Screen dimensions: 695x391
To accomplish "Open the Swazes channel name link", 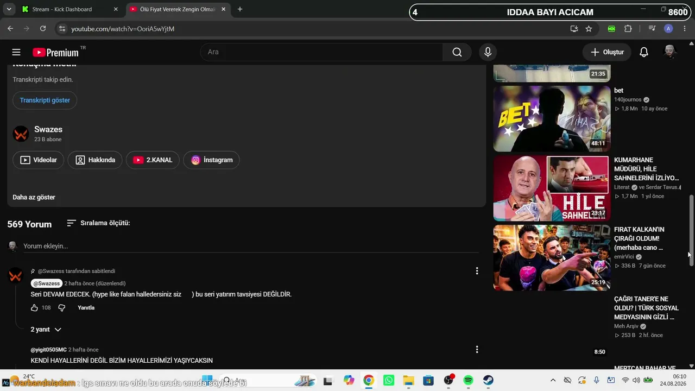I will pyautogui.click(x=48, y=129).
